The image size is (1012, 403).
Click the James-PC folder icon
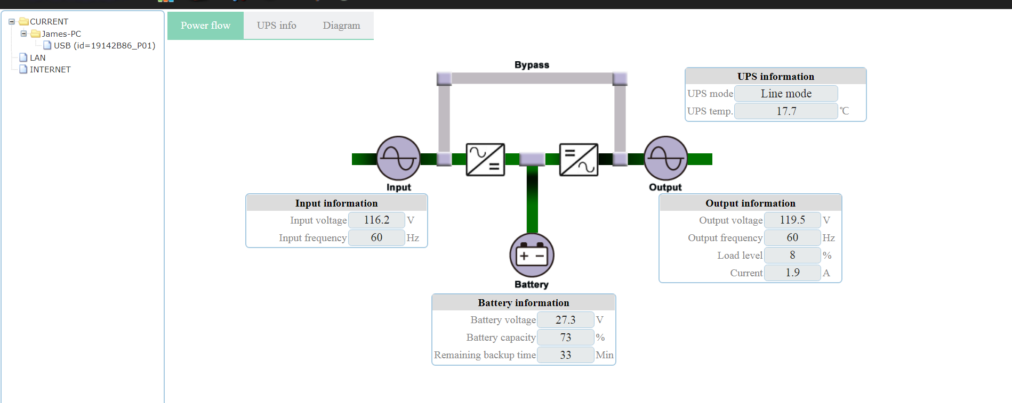[x=36, y=34]
